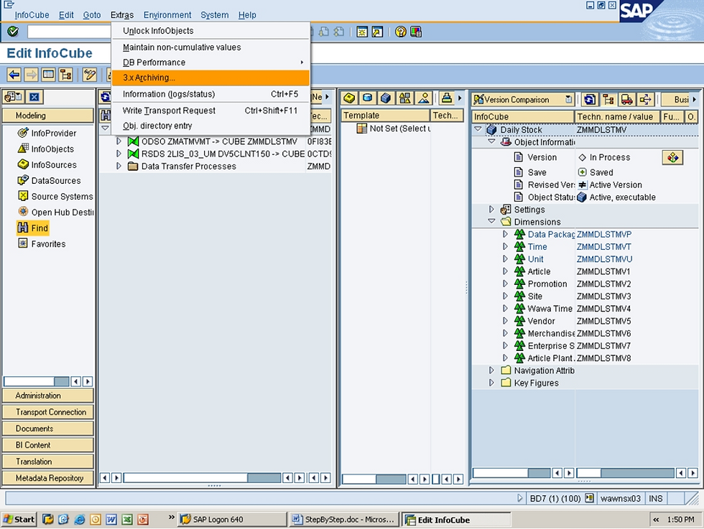Viewport: 704px width, 529px height.
Task: Click the Customize Local Layout icon
Action: click(416, 32)
